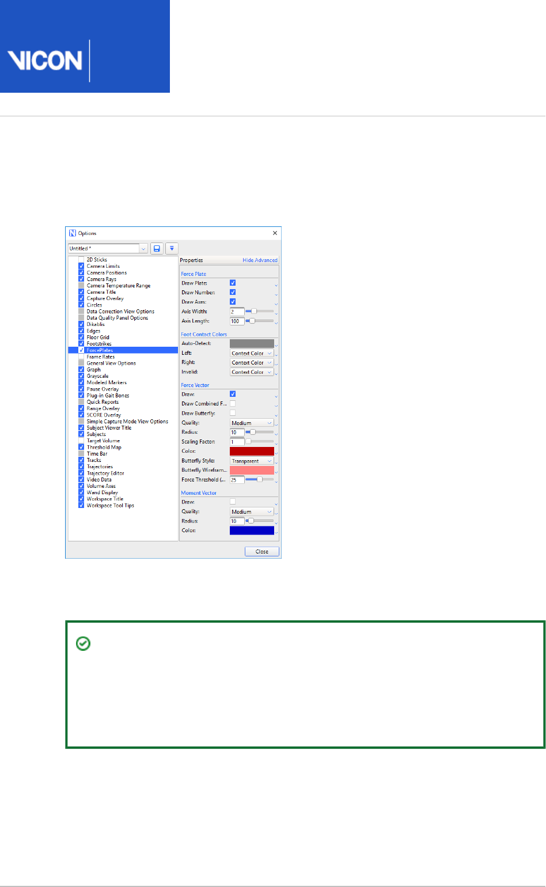546x887 pixels.
Task: Click the save configuration icon
Action: click(x=157, y=249)
